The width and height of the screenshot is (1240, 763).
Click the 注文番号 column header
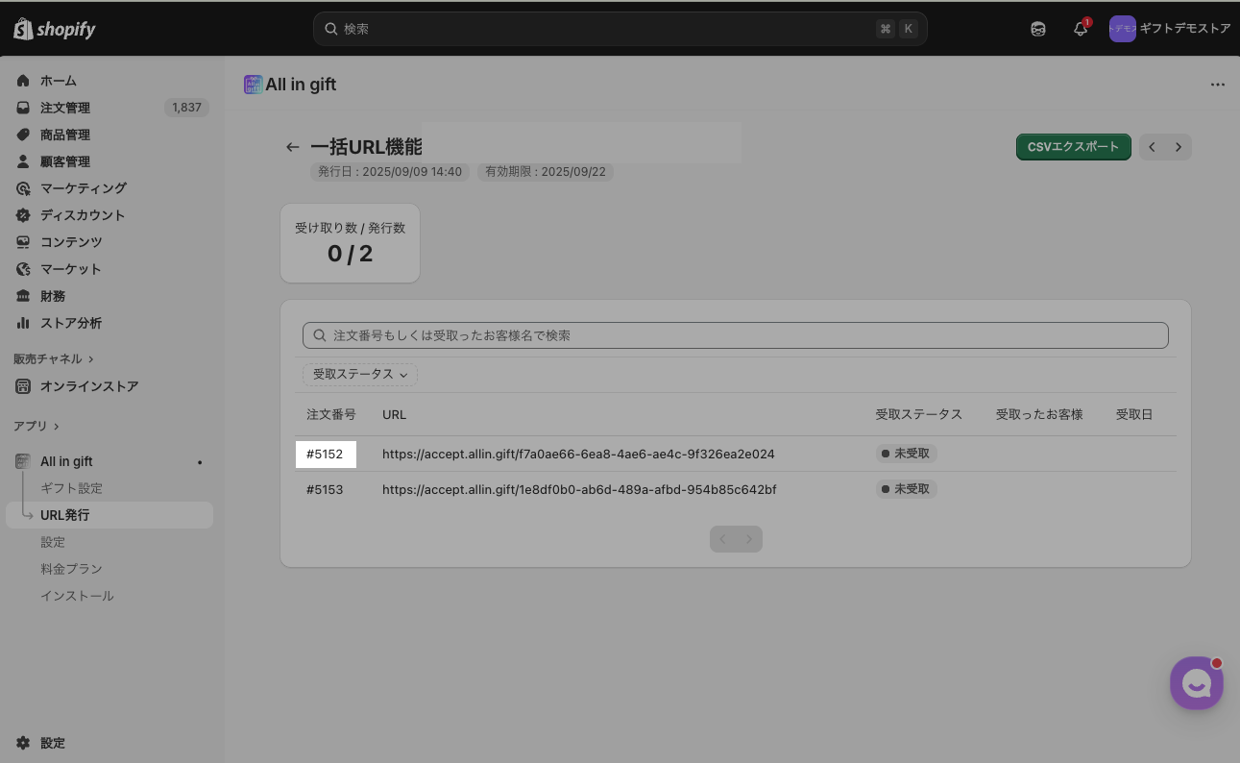[331, 414]
